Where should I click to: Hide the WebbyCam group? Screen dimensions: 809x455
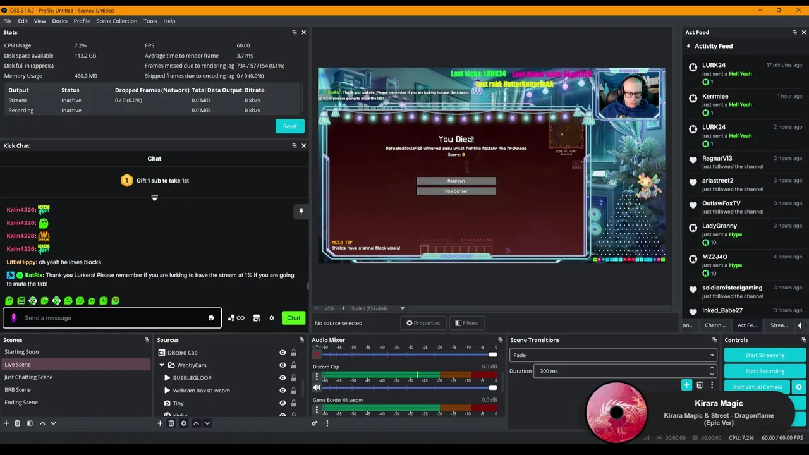(283, 365)
